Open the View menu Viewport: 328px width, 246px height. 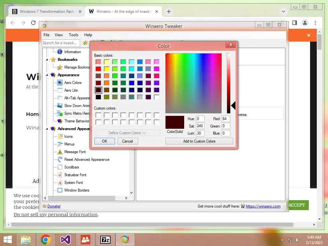coord(59,35)
